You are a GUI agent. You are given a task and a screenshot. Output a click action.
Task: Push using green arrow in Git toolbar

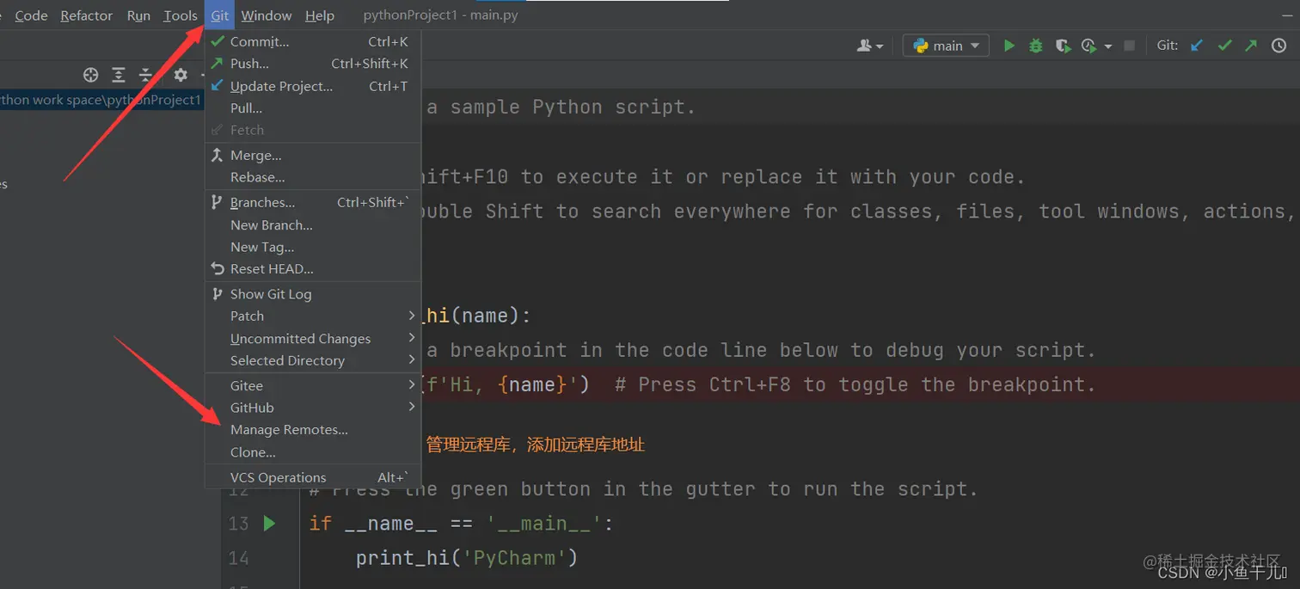pos(1251,46)
